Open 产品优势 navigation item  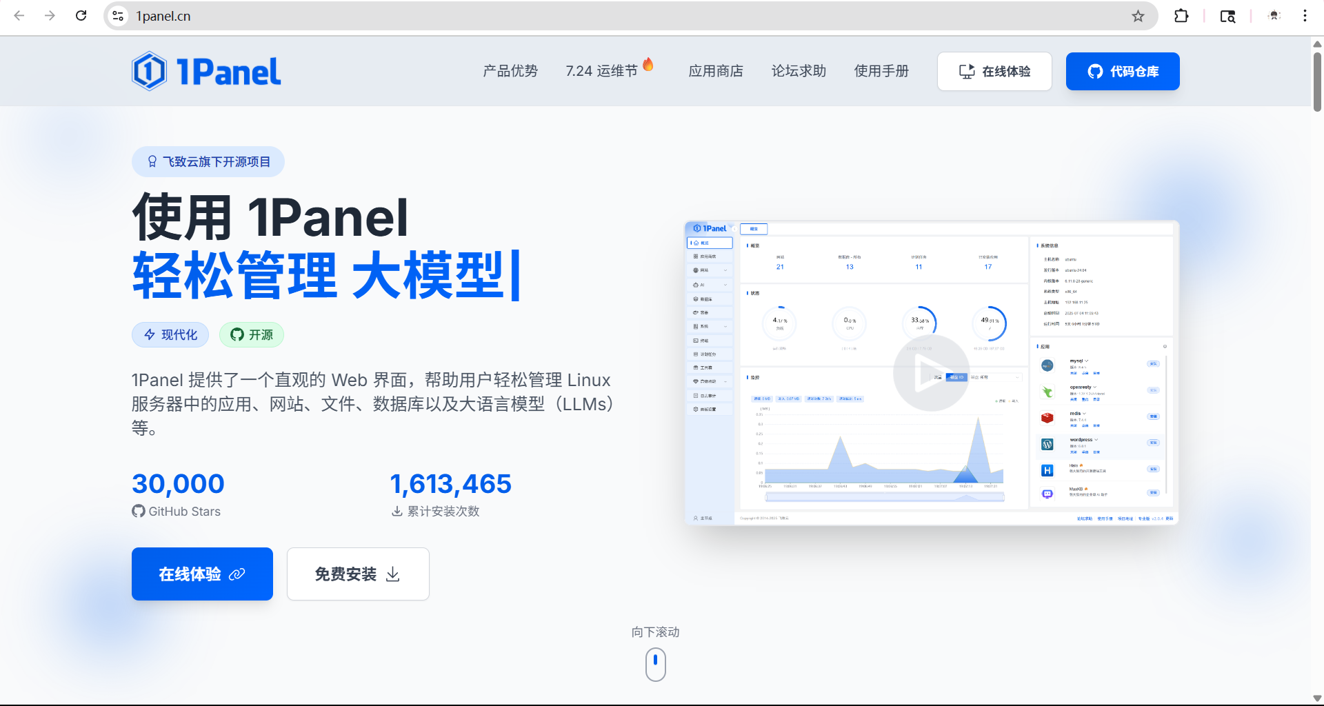tap(510, 71)
